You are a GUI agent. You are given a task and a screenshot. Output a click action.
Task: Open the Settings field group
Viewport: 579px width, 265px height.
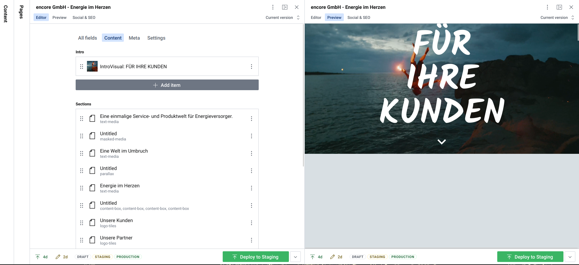pyautogui.click(x=156, y=38)
